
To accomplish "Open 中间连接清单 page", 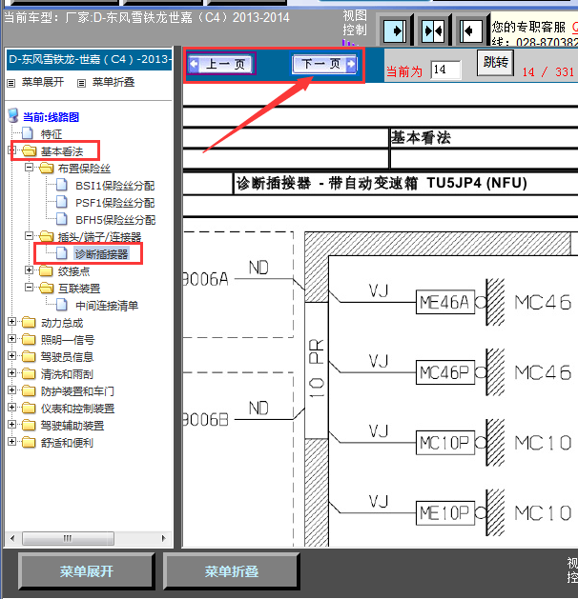I will coord(107,306).
